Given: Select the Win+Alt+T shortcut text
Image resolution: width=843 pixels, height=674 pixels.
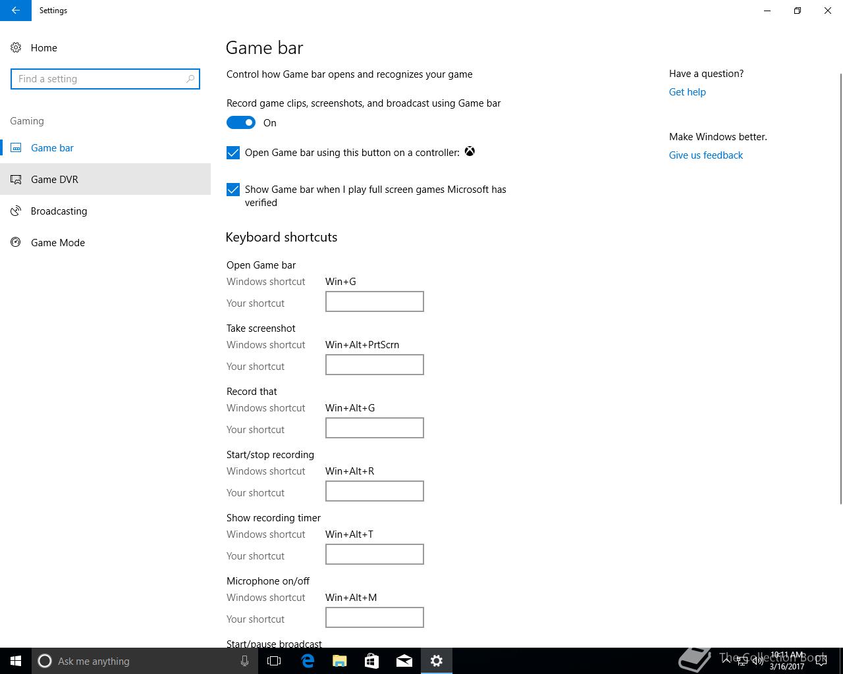Looking at the screenshot, I should (349, 534).
